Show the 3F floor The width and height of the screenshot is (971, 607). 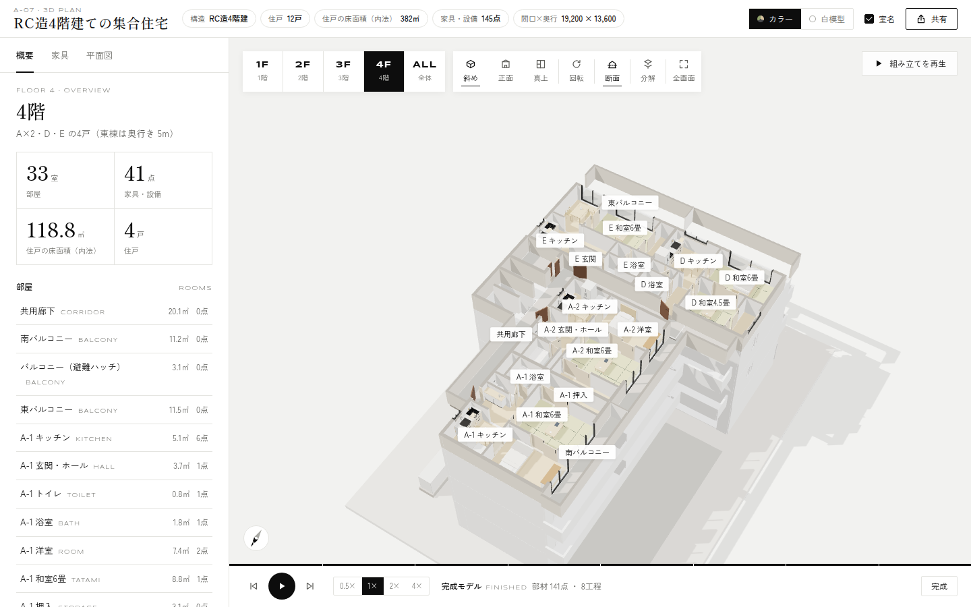343,71
